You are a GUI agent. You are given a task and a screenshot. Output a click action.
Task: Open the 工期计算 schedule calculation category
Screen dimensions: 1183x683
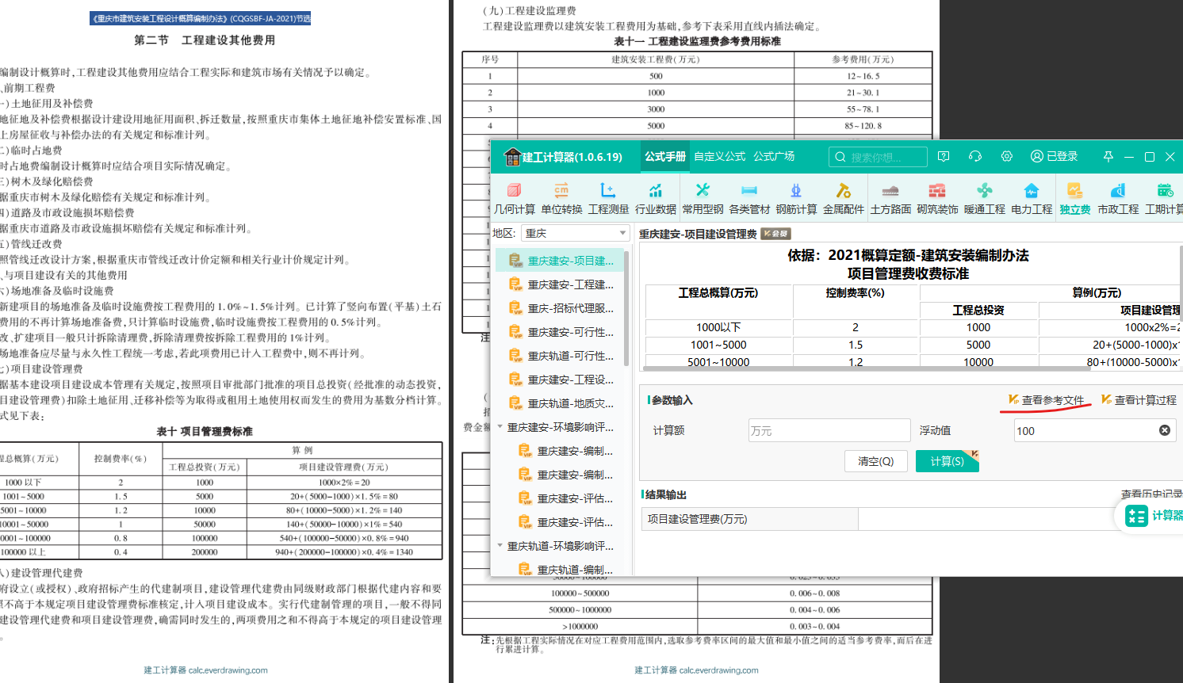pyautogui.click(x=1164, y=198)
